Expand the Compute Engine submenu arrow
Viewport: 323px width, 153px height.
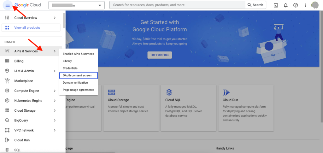(55, 91)
